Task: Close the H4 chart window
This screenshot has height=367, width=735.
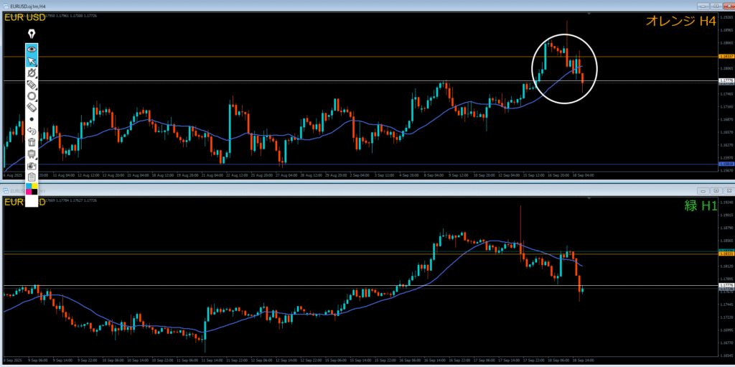Action: click(729, 6)
